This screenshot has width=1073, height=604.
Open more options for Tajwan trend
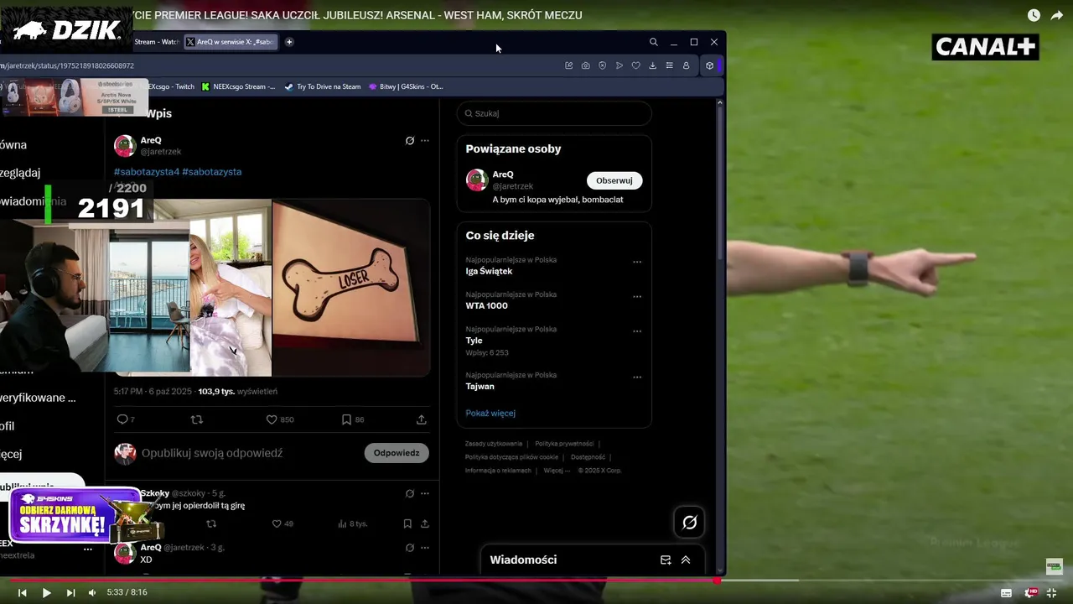pyautogui.click(x=637, y=377)
